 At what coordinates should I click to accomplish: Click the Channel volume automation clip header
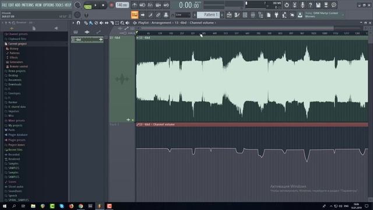coord(252,124)
